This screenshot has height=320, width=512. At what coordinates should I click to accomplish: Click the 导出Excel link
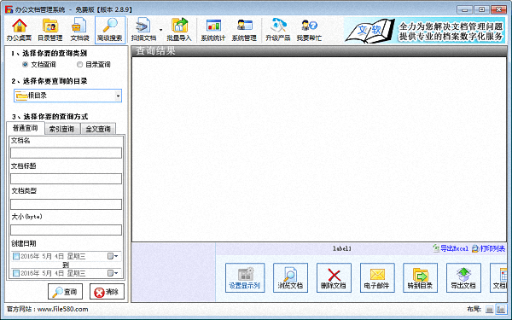tap(451, 249)
